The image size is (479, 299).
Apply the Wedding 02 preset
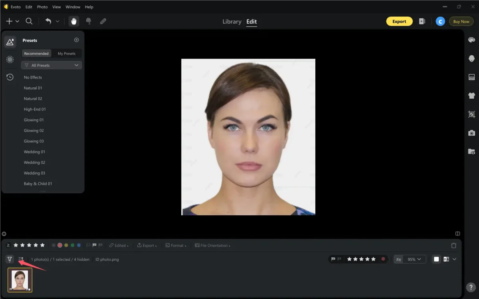(x=34, y=162)
